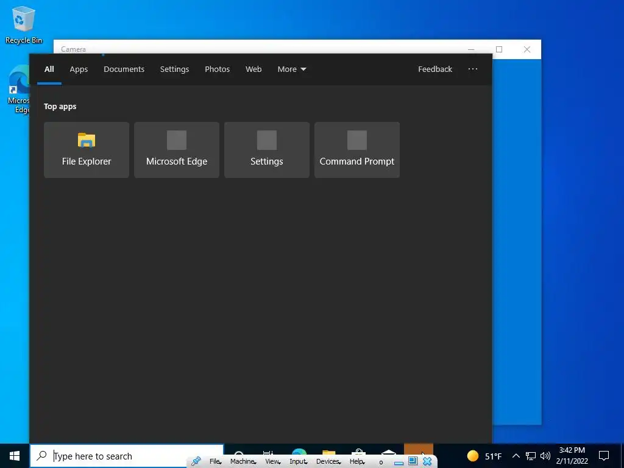Switch to the Settings search tab
The image size is (624, 468).
[x=174, y=69]
